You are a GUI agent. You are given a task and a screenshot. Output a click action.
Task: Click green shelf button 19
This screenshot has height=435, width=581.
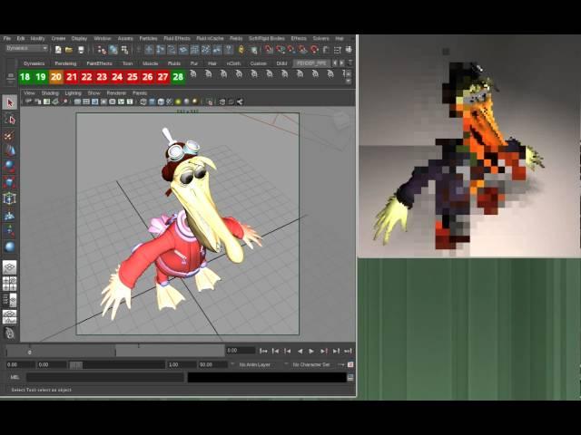tap(41, 77)
